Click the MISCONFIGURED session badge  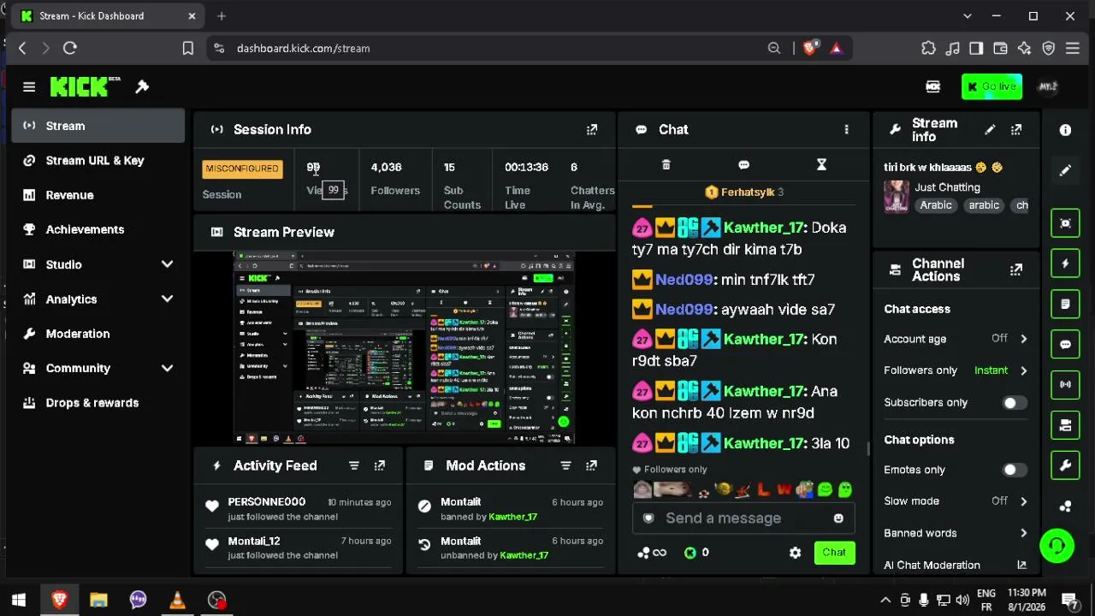[242, 169]
